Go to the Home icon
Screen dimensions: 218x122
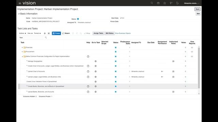click(158, 3)
